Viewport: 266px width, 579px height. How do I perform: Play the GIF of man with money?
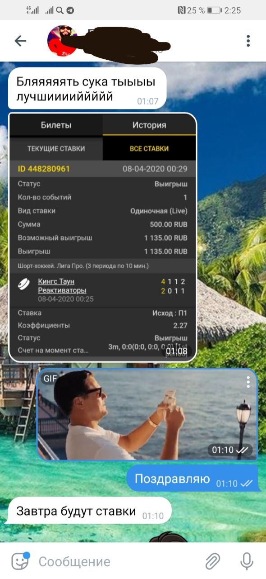tap(147, 415)
